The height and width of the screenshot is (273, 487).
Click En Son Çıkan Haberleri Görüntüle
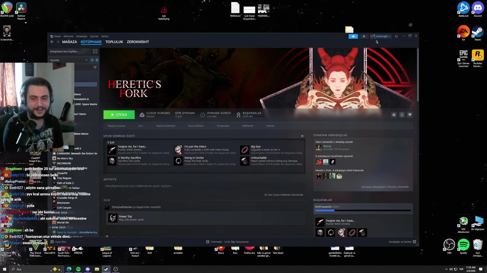(x=284, y=195)
